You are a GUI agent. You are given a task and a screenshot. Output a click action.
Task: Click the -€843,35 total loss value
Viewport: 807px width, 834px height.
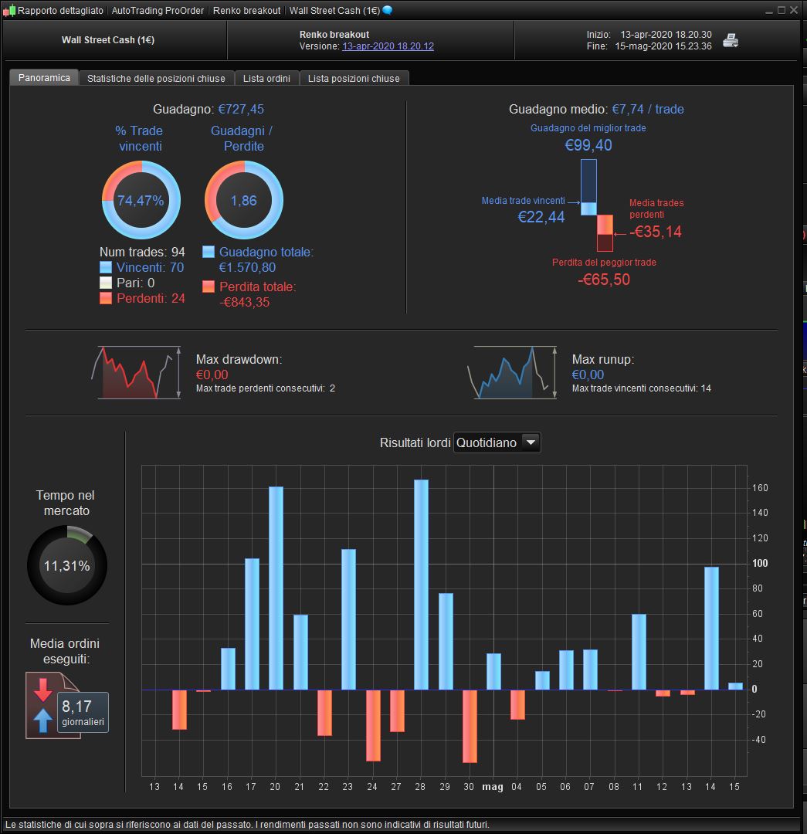pyautogui.click(x=245, y=302)
